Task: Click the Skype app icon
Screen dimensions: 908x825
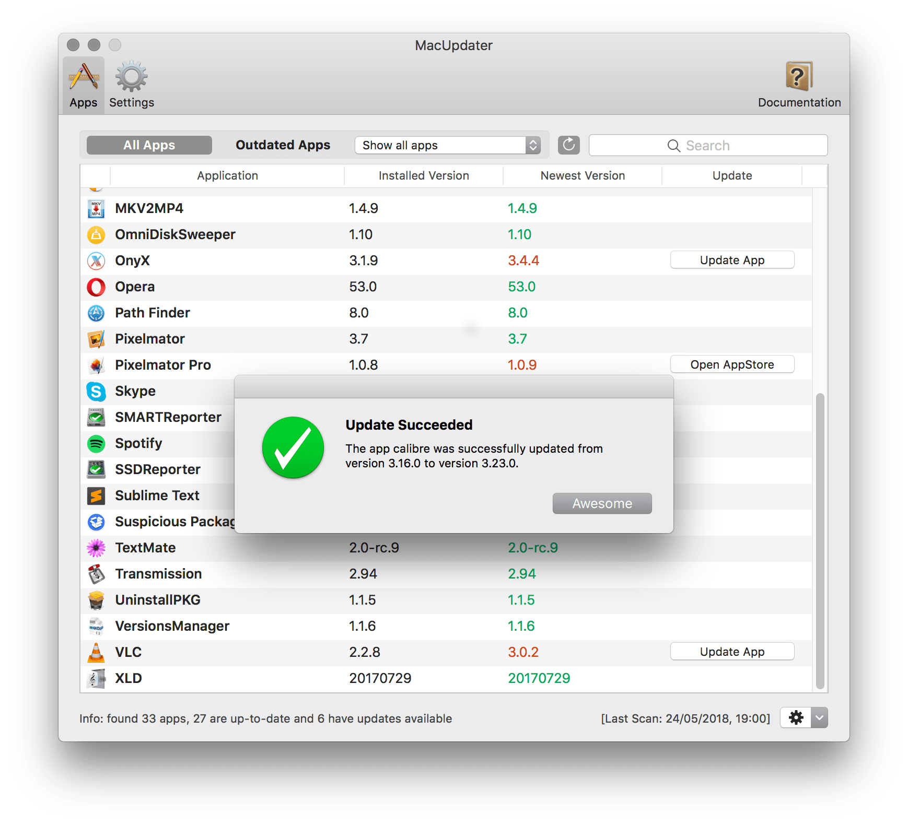Action: (x=96, y=392)
